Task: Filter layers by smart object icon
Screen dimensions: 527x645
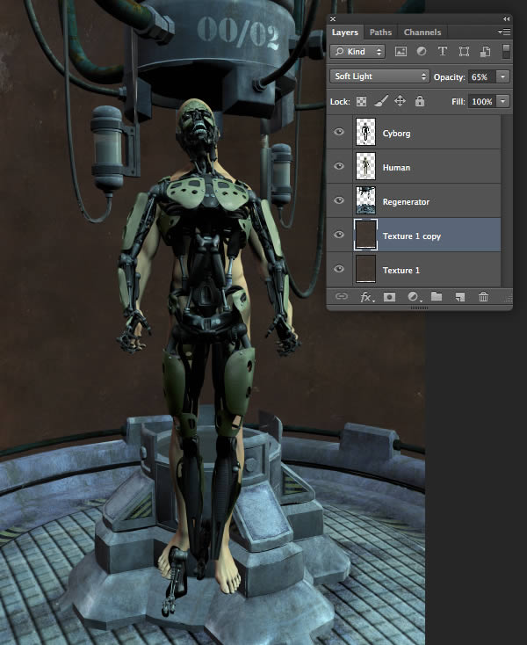Action: [x=485, y=52]
